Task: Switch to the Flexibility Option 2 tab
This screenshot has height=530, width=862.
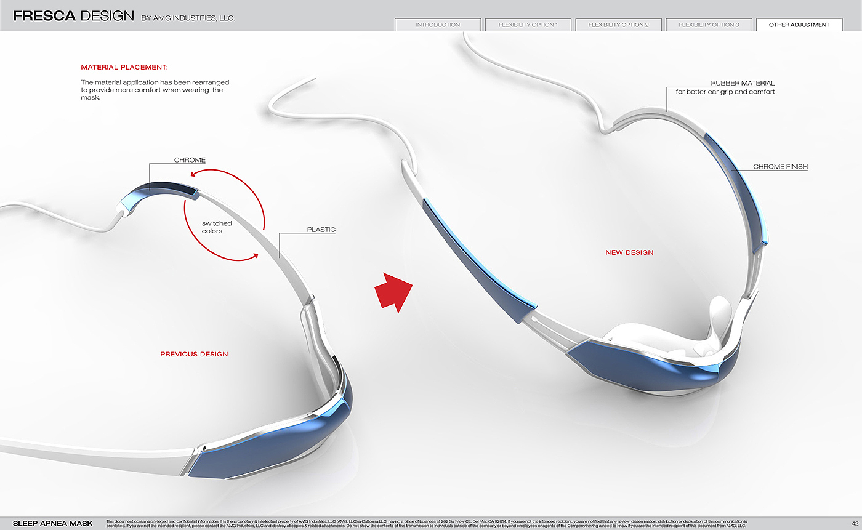Action: coord(618,25)
